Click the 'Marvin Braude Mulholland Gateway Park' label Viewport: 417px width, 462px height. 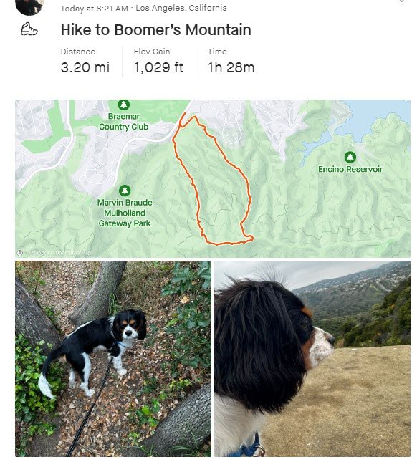coord(125,213)
